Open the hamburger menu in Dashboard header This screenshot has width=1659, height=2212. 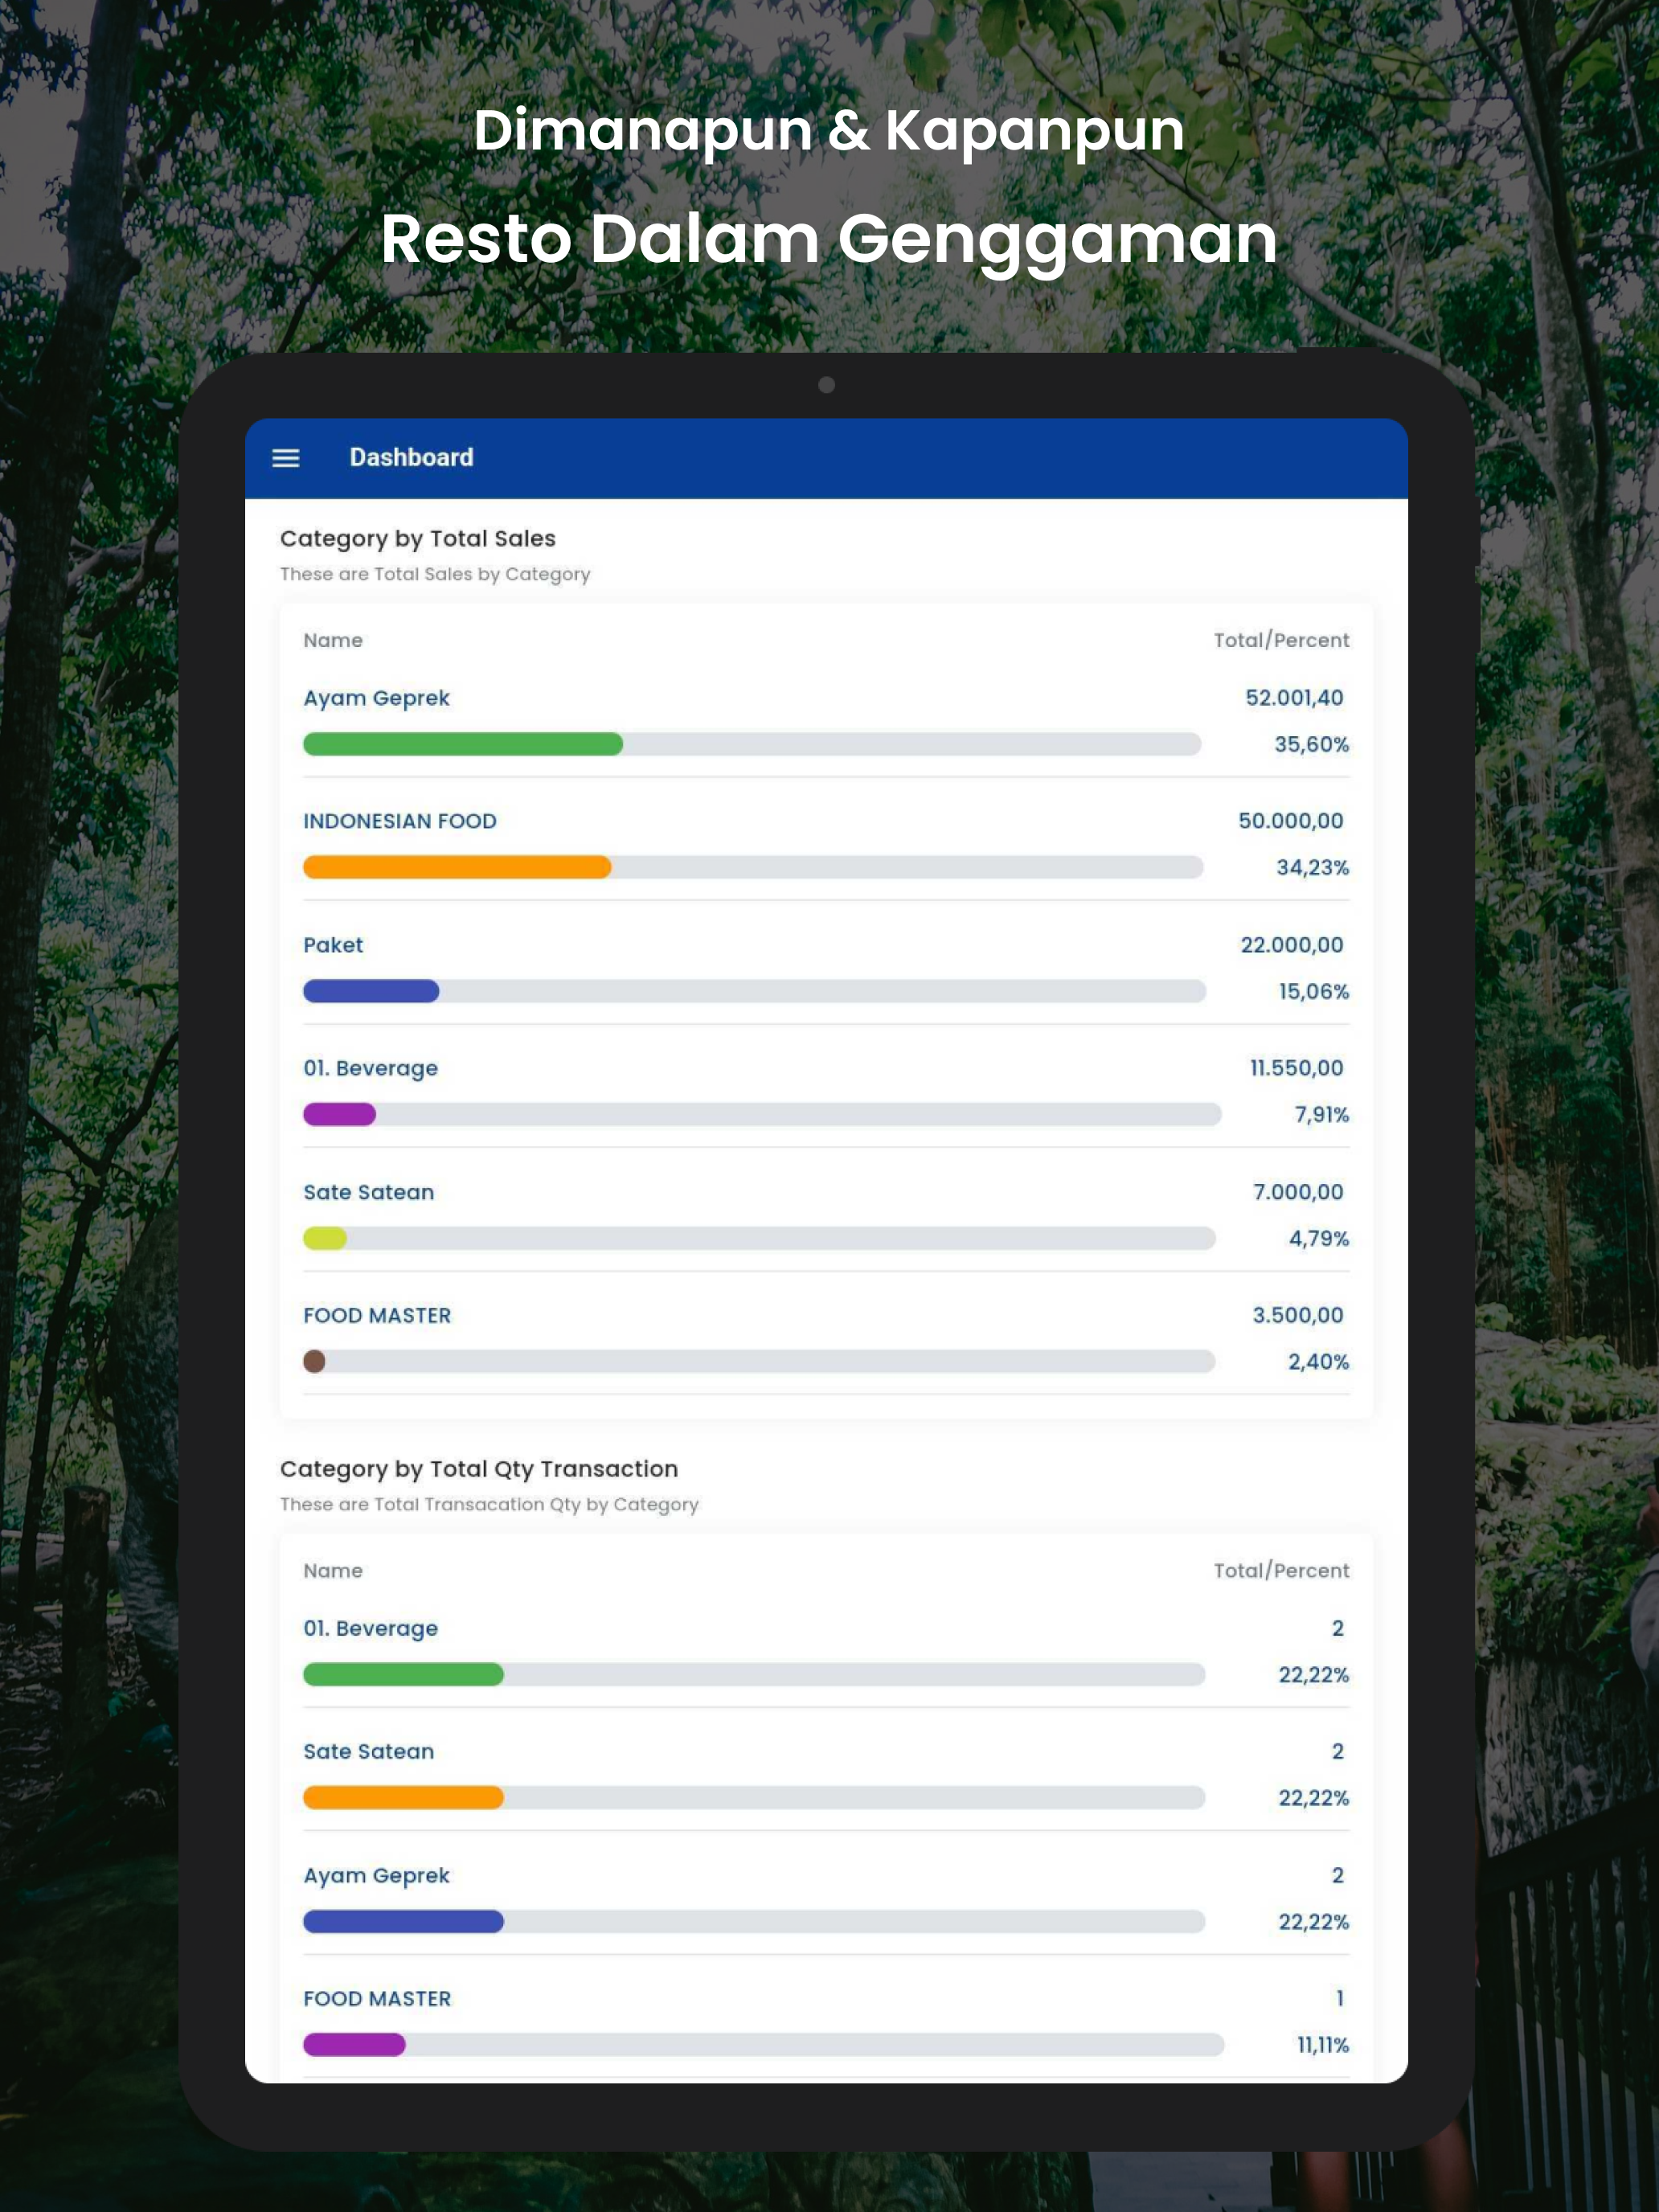pos(286,458)
